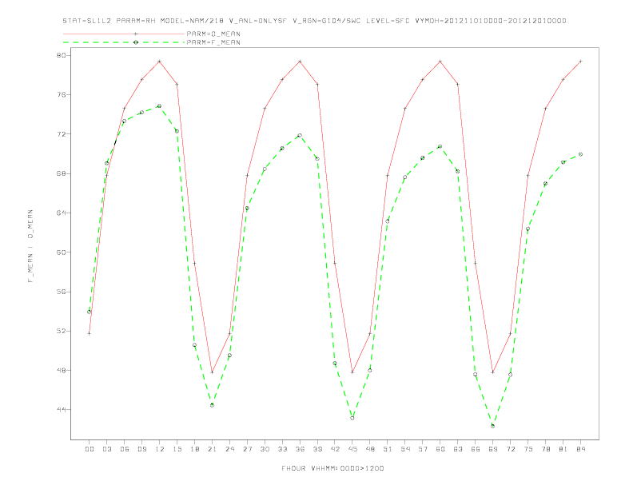Click x-axis tick label 03
The height and width of the screenshot is (489, 633).
point(106,449)
